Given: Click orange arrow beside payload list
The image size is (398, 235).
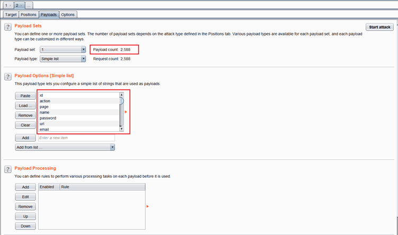Looking at the screenshot, I should pyautogui.click(x=126, y=112).
